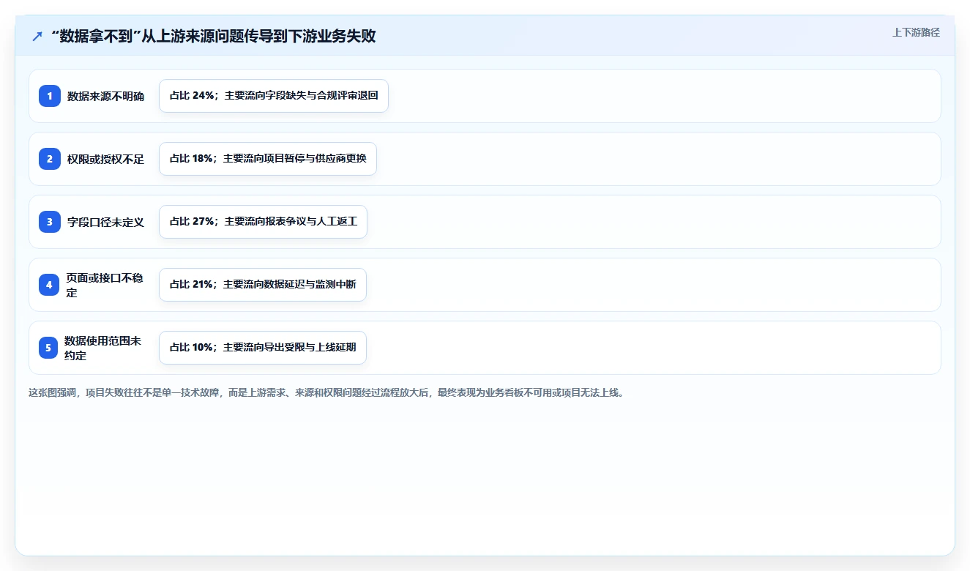The width and height of the screenshot is (970, 571).
Task: Click the 上下游路径 label
Action: 916,32
